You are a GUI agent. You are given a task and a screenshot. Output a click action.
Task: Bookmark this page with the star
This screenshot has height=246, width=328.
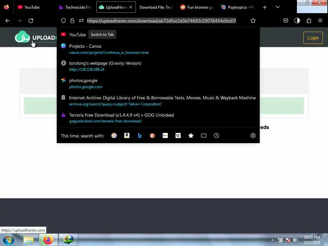click(x=253, y=20)
